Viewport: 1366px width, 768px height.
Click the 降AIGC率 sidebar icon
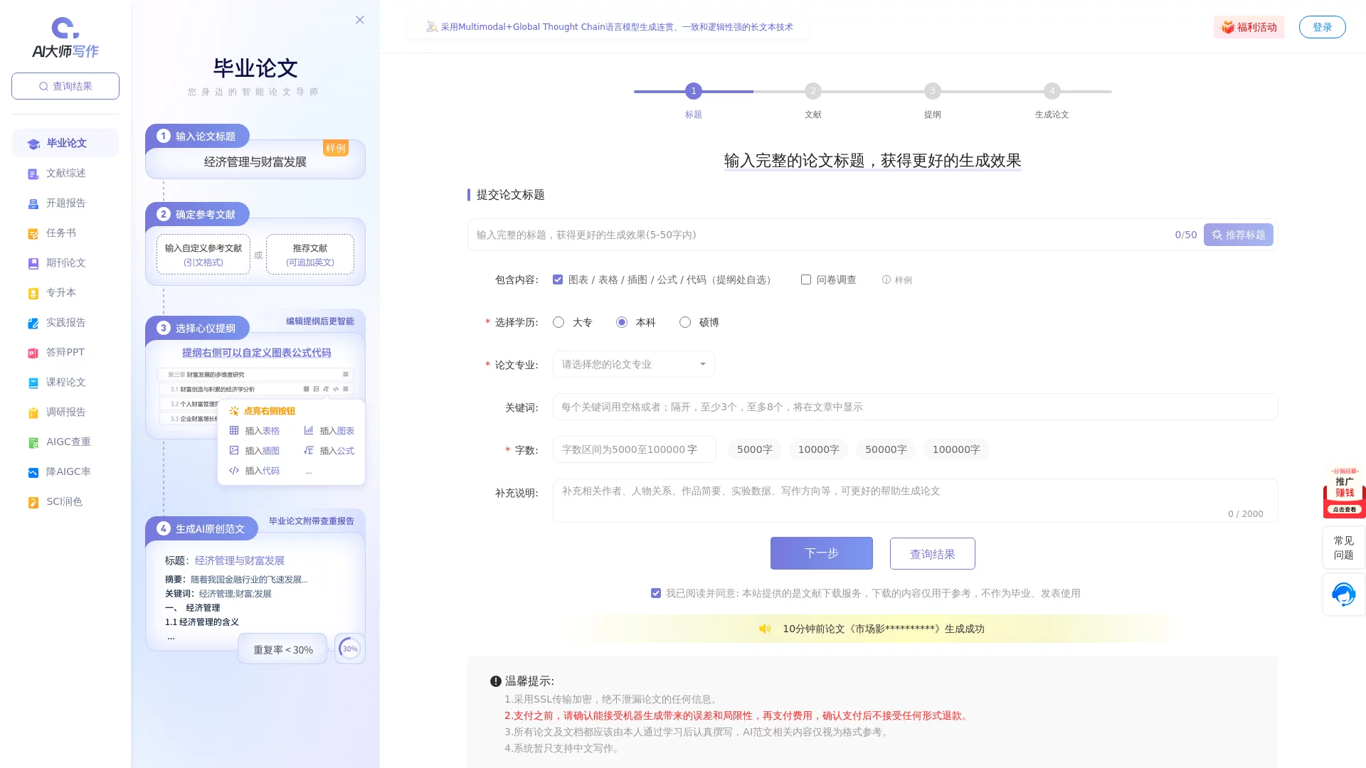click(33, 473)
